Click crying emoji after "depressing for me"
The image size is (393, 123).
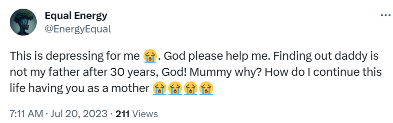coord(150,56)
